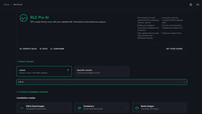The width and height of the screenshot is (202, 114).
Task: Open the Learn More link
Action: [x=57, y=49]
